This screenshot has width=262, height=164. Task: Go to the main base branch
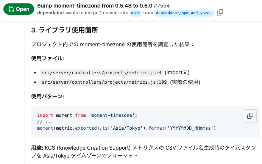pos(136,13)
